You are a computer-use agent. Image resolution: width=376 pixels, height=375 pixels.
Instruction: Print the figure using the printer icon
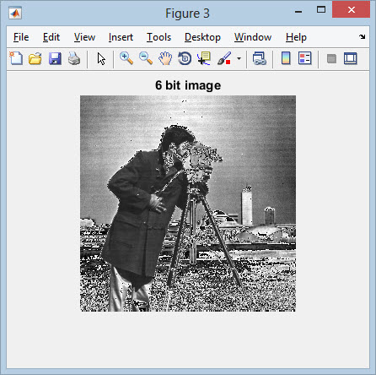click(74, 58)
